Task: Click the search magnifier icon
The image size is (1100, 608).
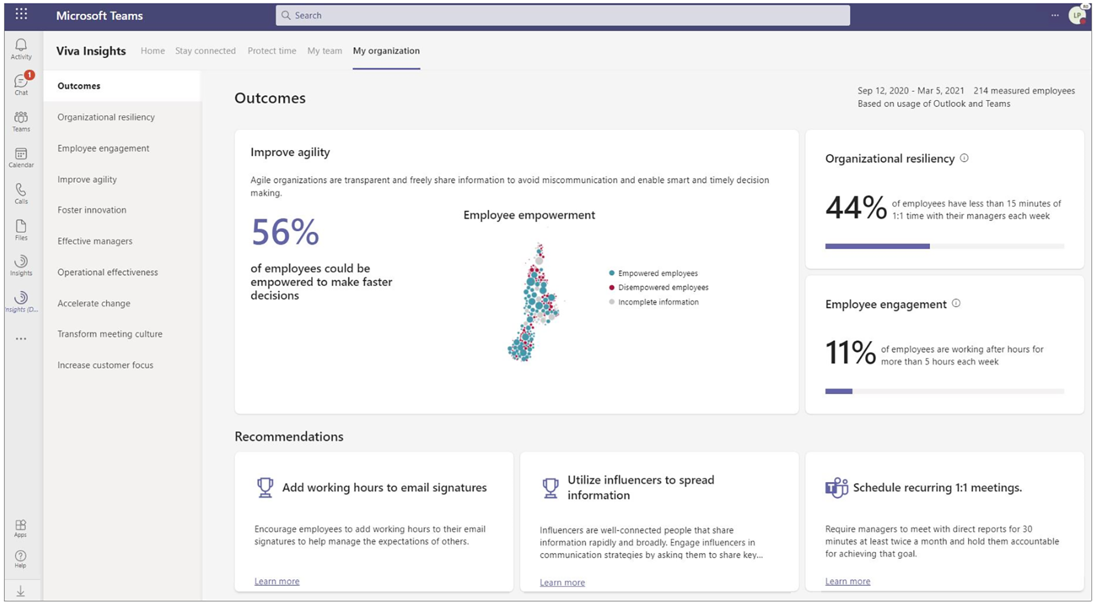Action: 286,15
